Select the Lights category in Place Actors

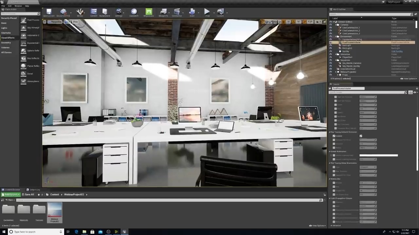(x=4, y=28)
